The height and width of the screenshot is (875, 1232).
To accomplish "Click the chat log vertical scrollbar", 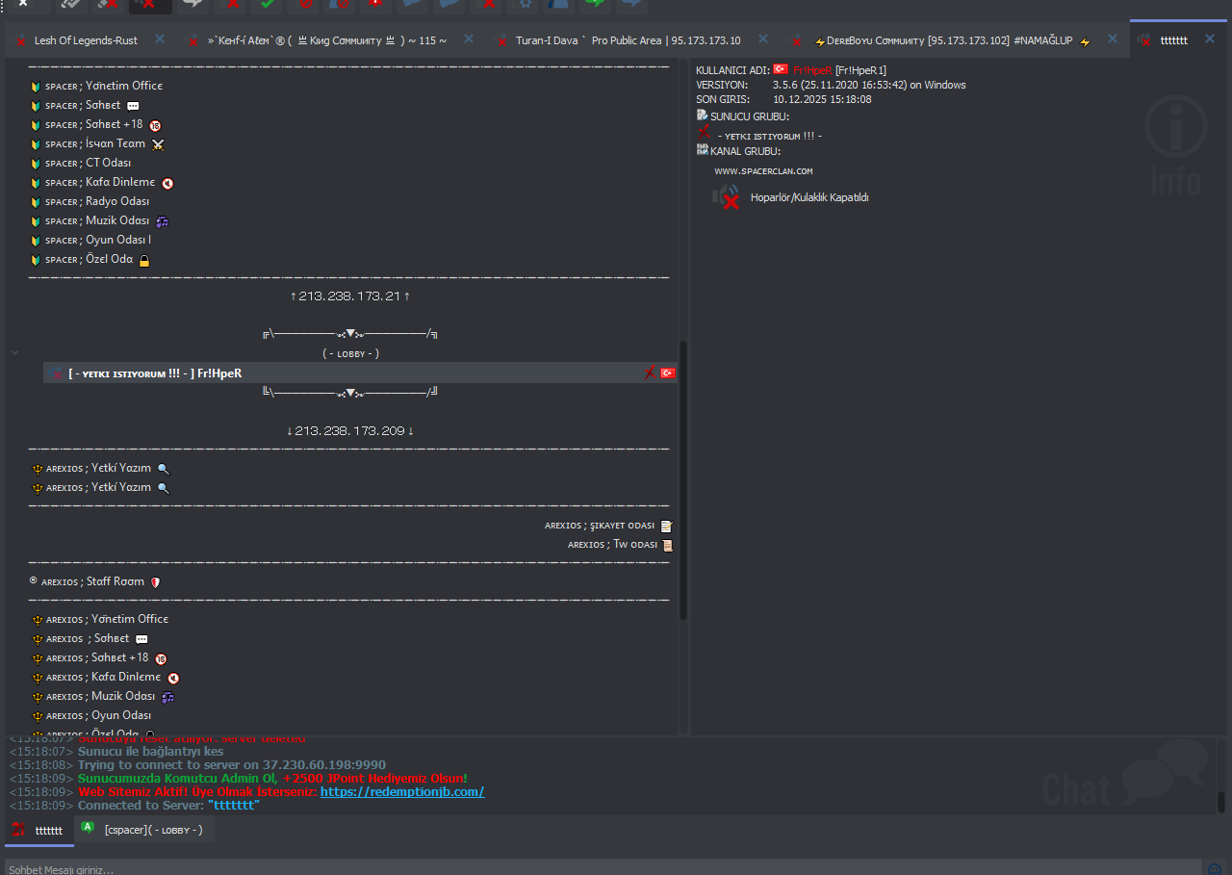I will tap(1220, 801).
